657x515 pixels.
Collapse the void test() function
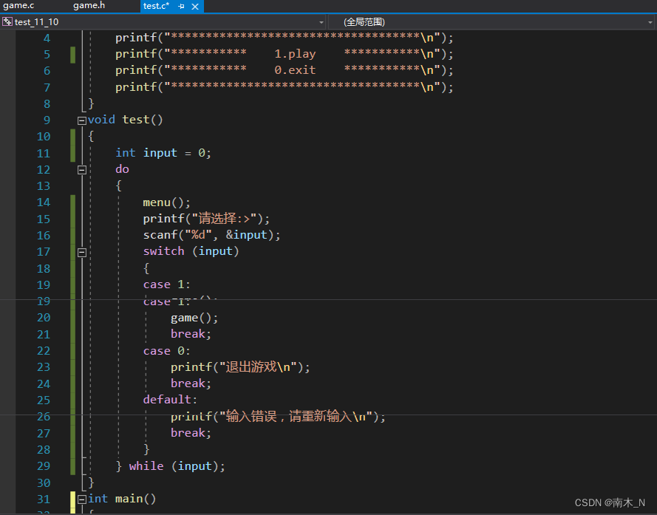82,120
